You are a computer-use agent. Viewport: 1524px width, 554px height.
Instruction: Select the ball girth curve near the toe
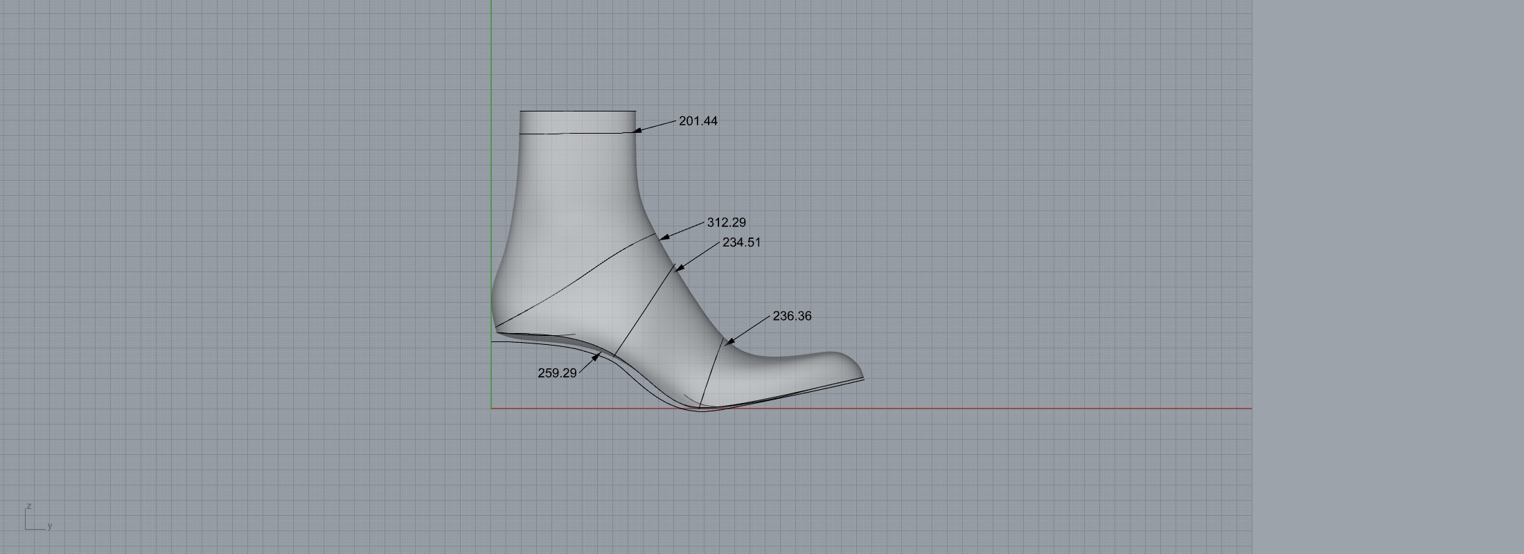(711, 374)
